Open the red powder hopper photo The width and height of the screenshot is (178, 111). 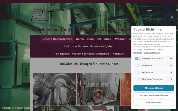pos(98,89)
